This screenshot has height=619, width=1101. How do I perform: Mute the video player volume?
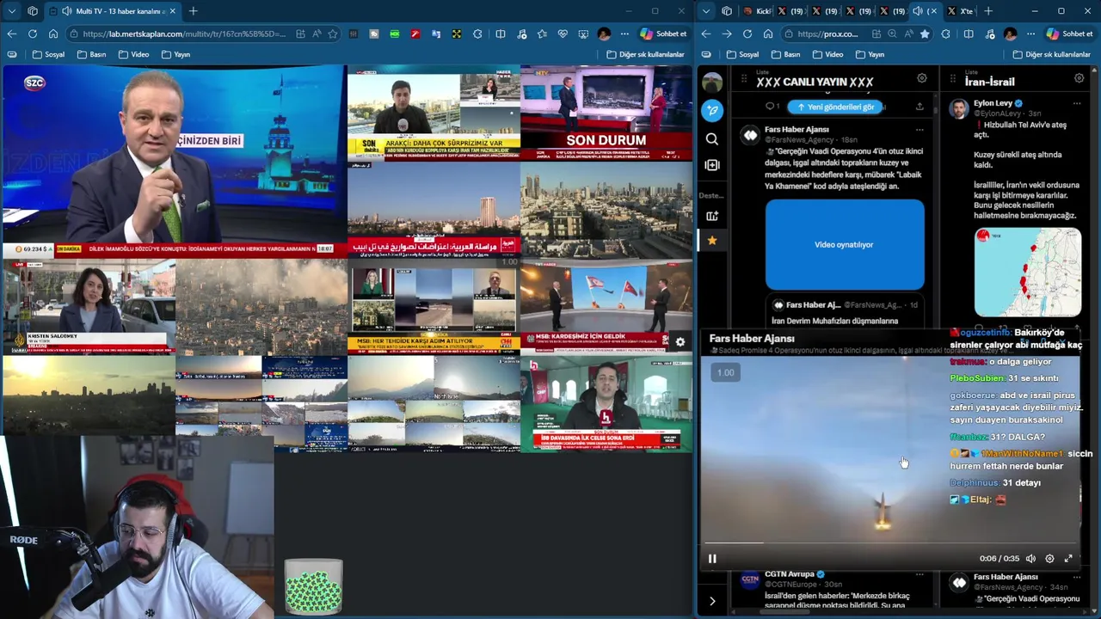coord(1030,559)
